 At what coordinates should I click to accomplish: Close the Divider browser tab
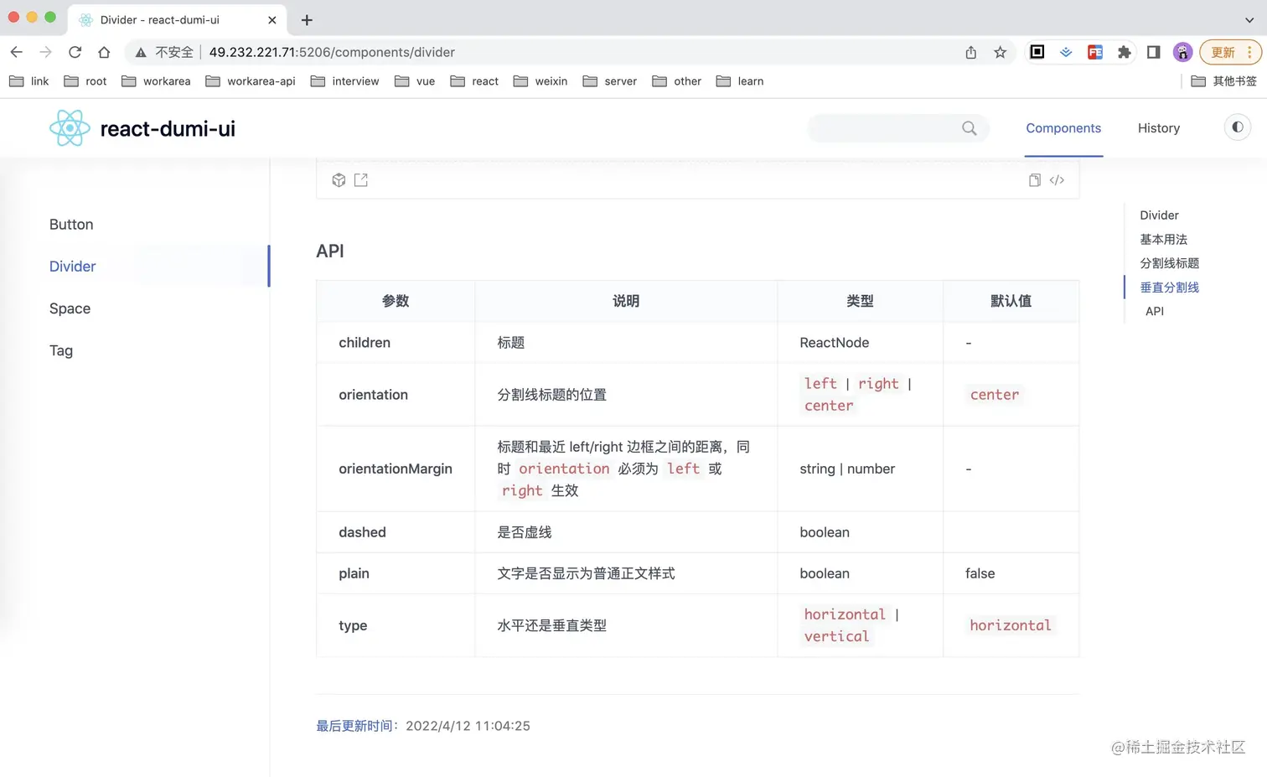272,19
